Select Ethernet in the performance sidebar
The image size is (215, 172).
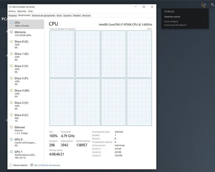[26, 130]
